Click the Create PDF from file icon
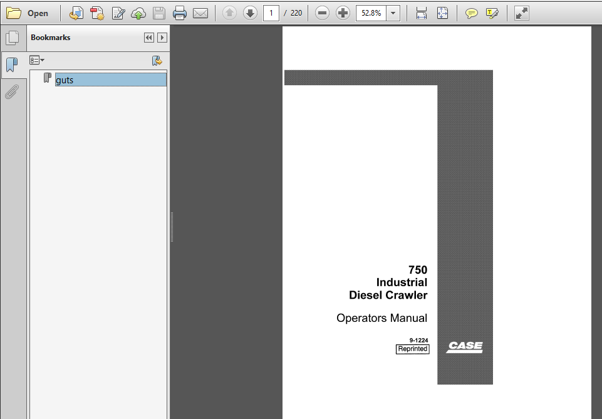This screenshot has height=419, width=602. 76,13
